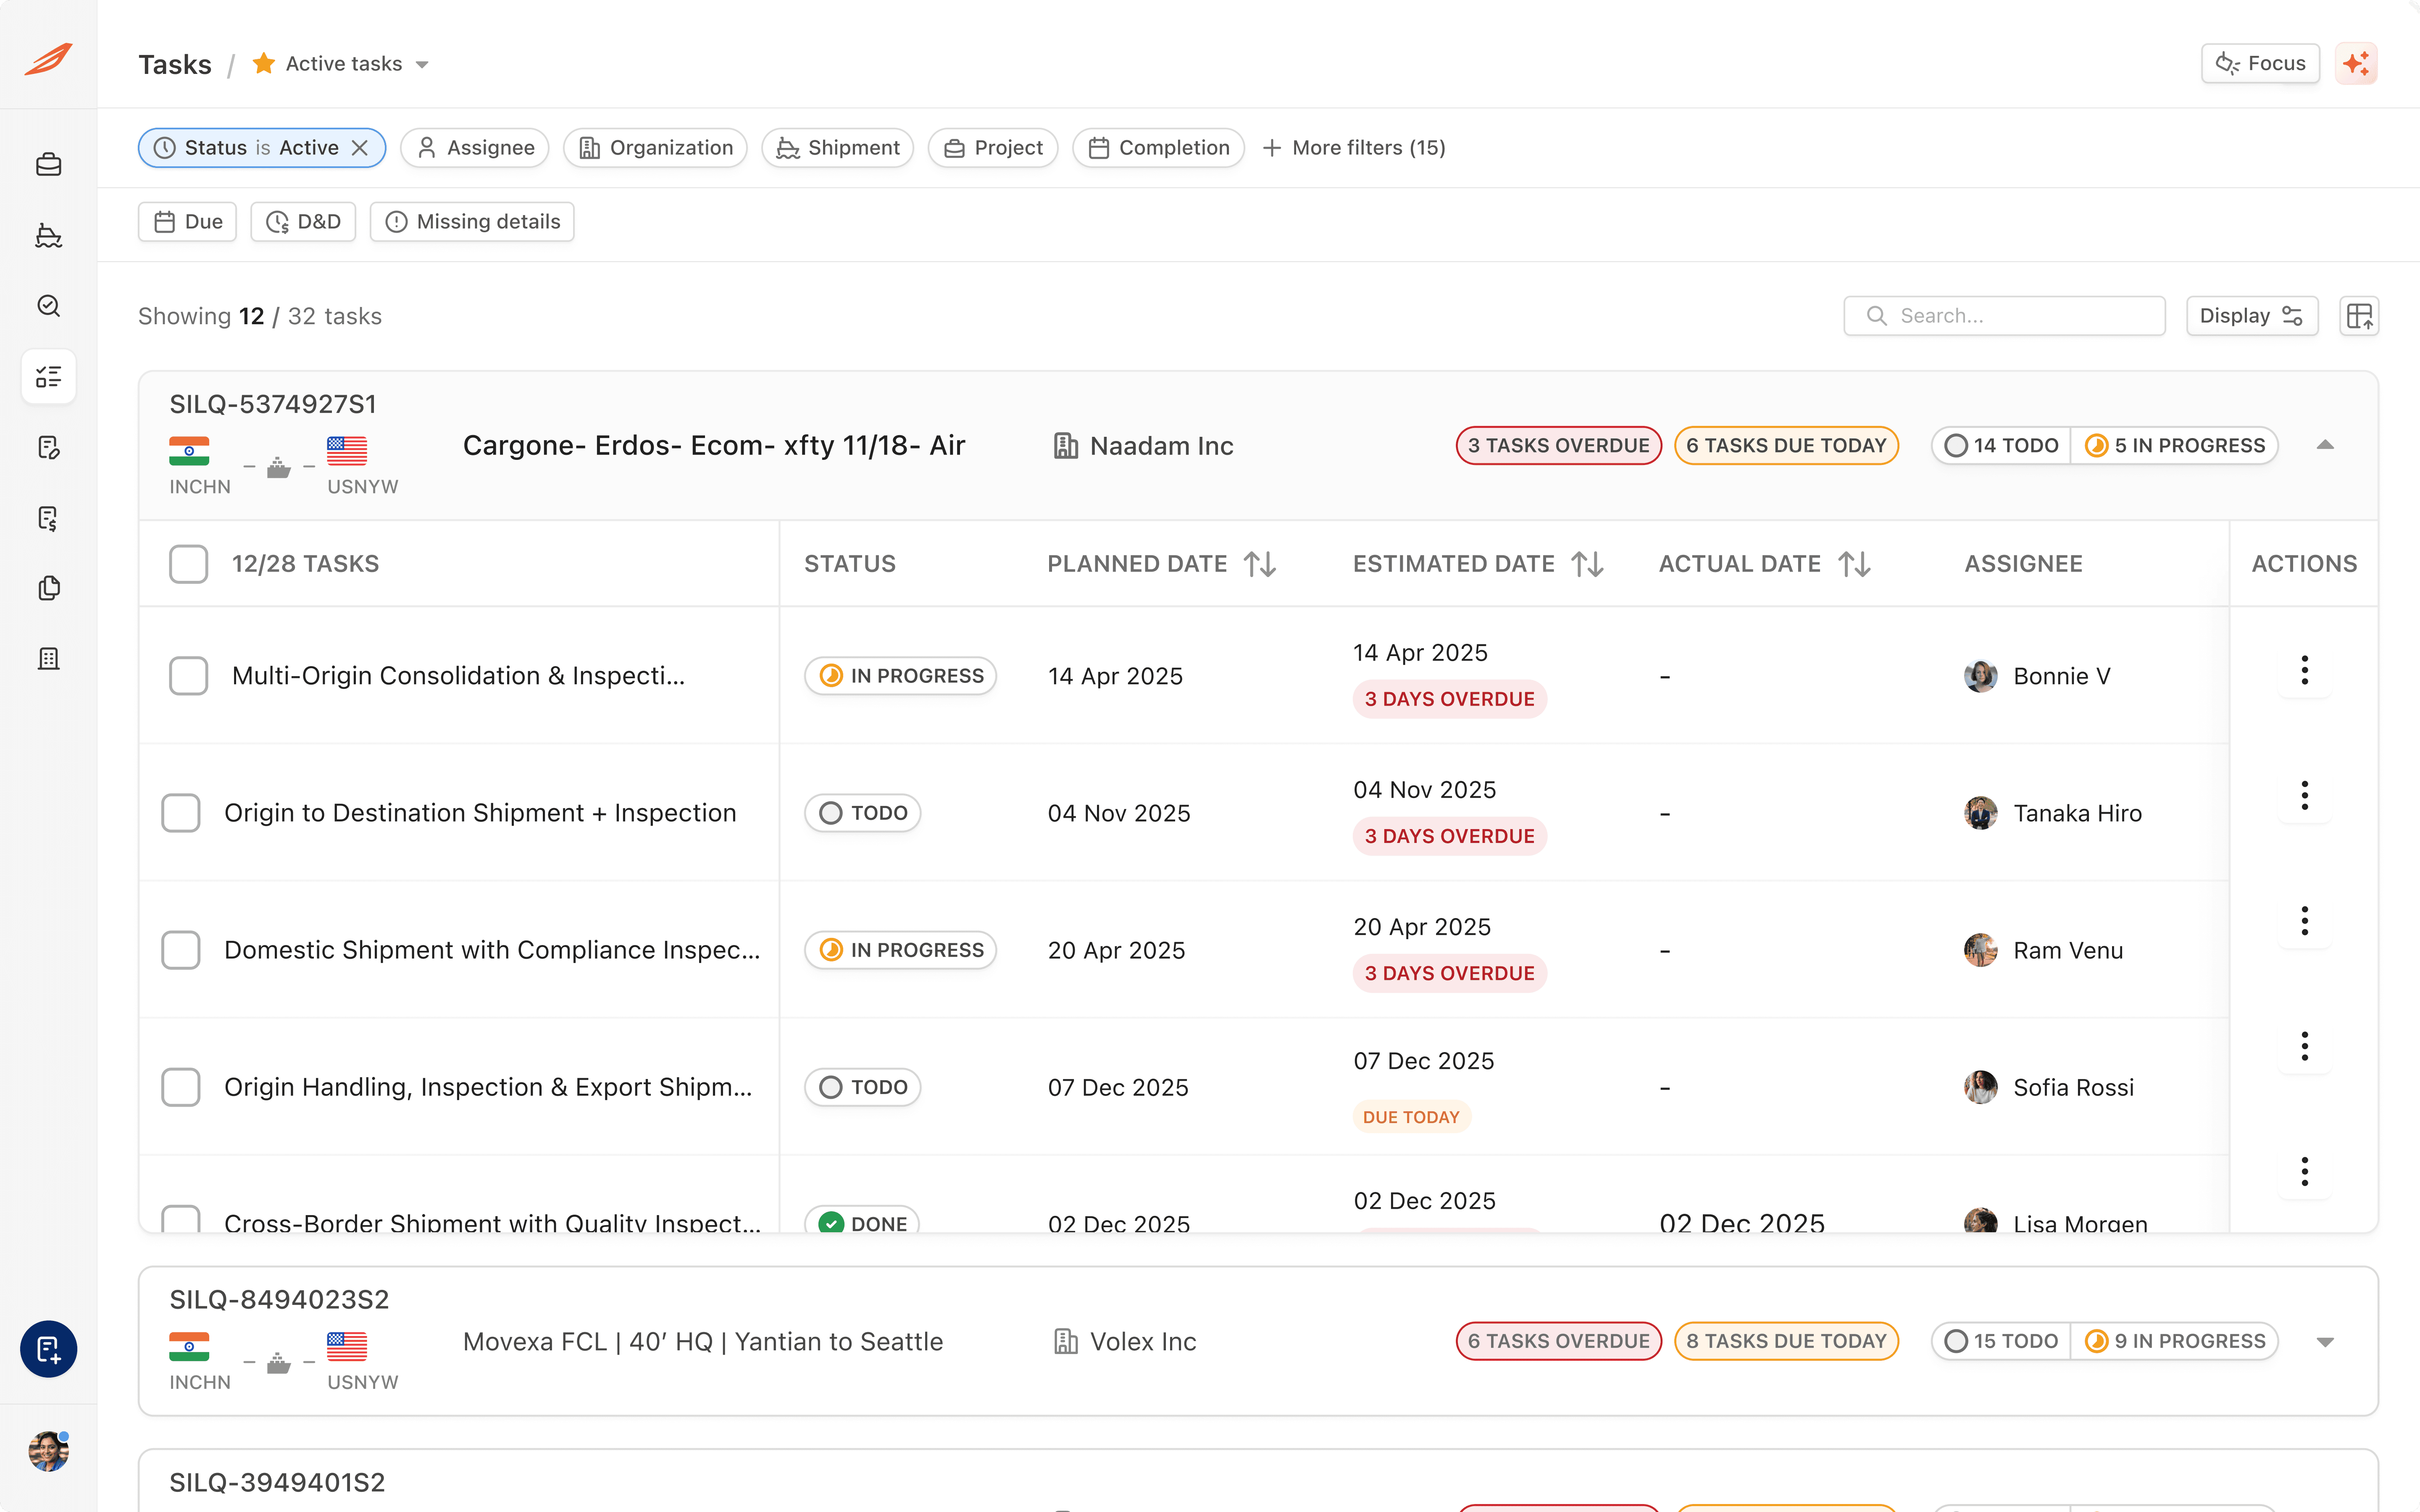Click the AI sparkle icon button
This screenshot has height=1512, width=2420.
[x=2356, y=64]
